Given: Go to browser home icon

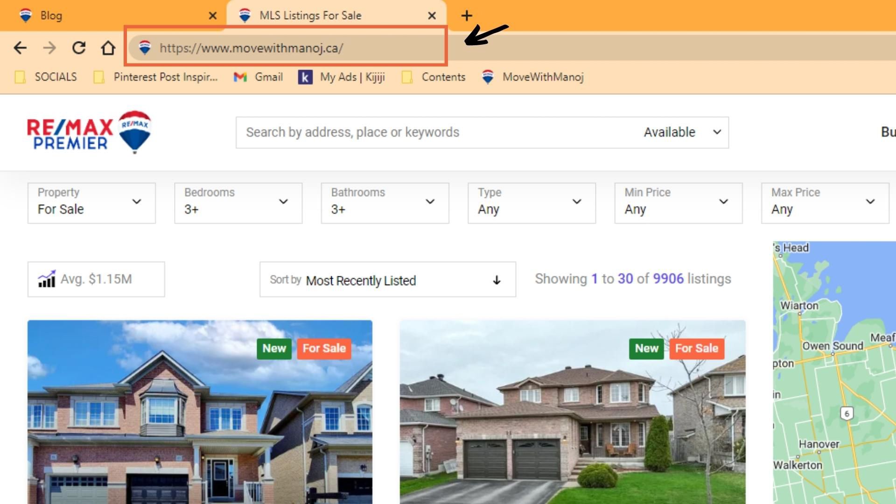Looking at the screenshot, I should coord(108,48).
